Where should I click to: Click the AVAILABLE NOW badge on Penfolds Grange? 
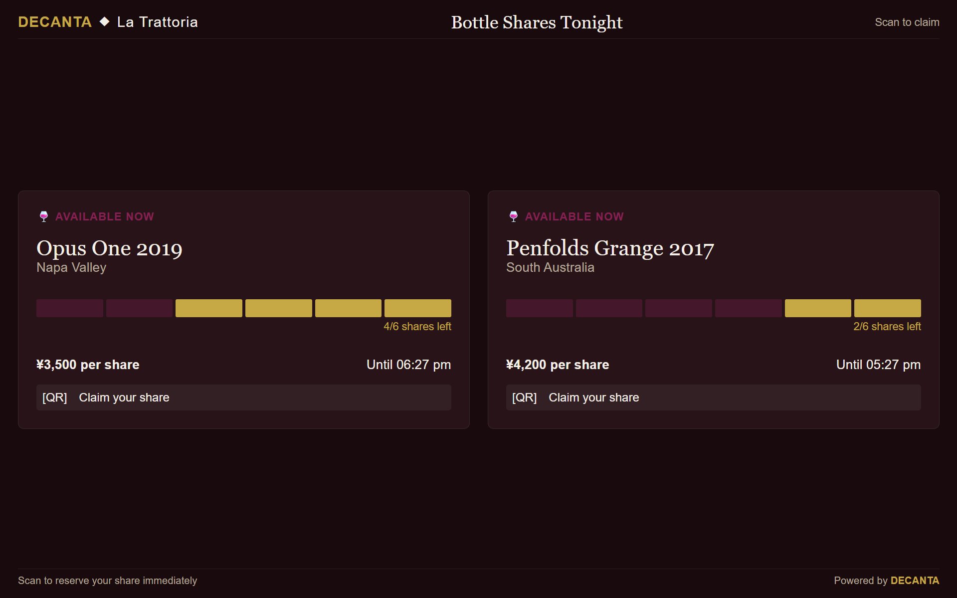(x=574, y=216)
